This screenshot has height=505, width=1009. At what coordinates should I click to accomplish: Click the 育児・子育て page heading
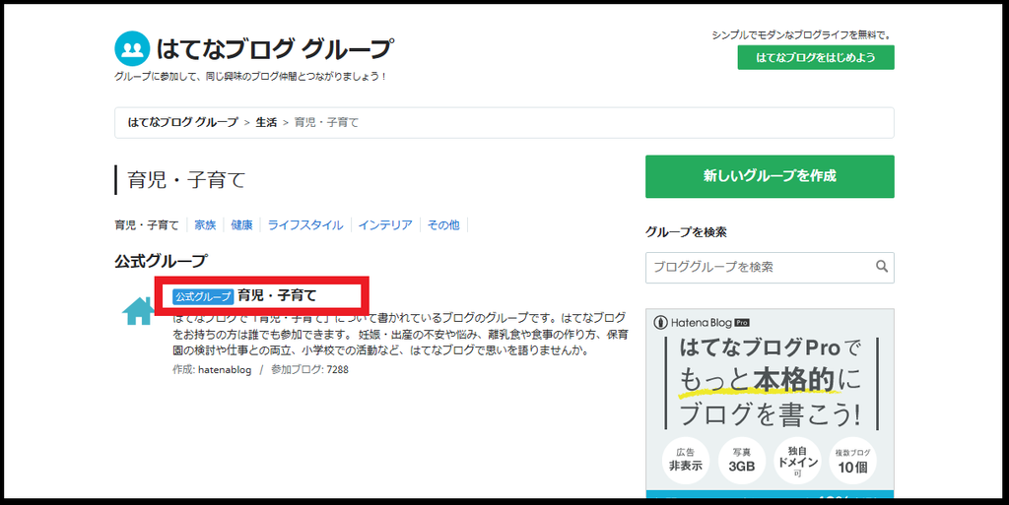186,180
